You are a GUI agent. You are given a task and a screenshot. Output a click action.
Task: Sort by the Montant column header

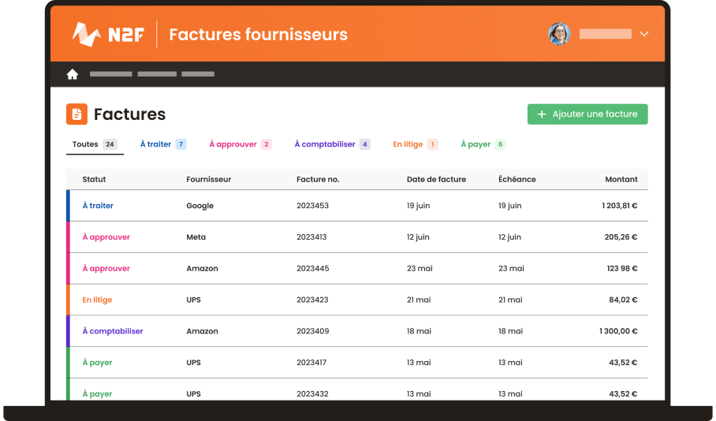[x=621, y=179]
